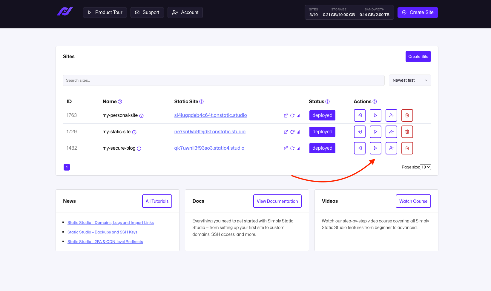This screenshot has width=491, height=291.
Task: Open Domains, Logs and Import Links article
Action: (111, 223)
